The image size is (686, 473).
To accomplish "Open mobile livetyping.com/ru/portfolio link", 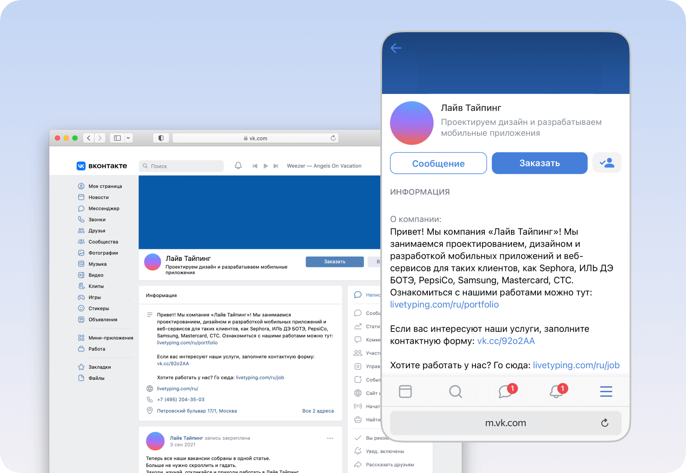I will (444, 305).
